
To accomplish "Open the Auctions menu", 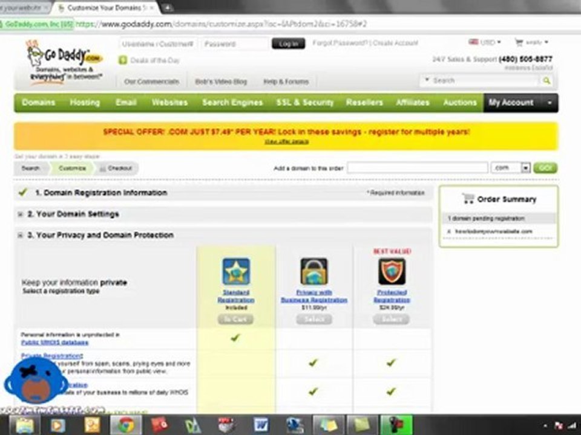I will coord(460,103).
